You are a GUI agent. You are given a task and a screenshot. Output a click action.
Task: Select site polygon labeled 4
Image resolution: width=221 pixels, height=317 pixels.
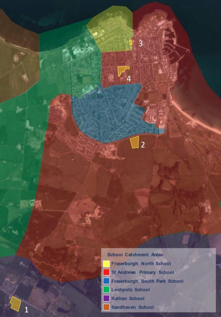[x=122, y=71]
